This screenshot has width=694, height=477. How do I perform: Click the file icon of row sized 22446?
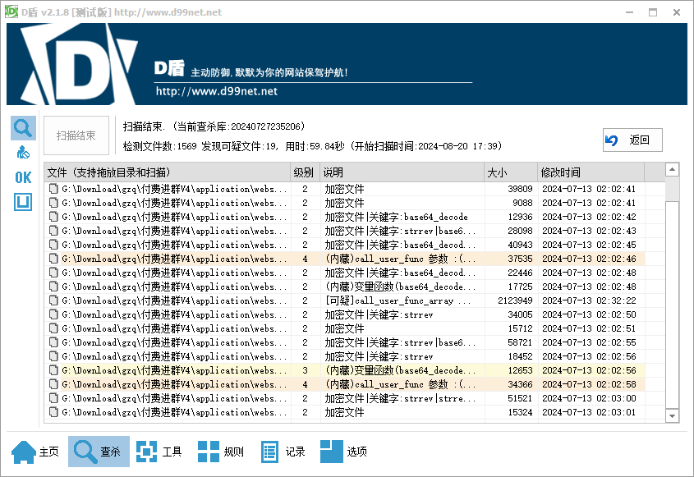click(53, 273)
